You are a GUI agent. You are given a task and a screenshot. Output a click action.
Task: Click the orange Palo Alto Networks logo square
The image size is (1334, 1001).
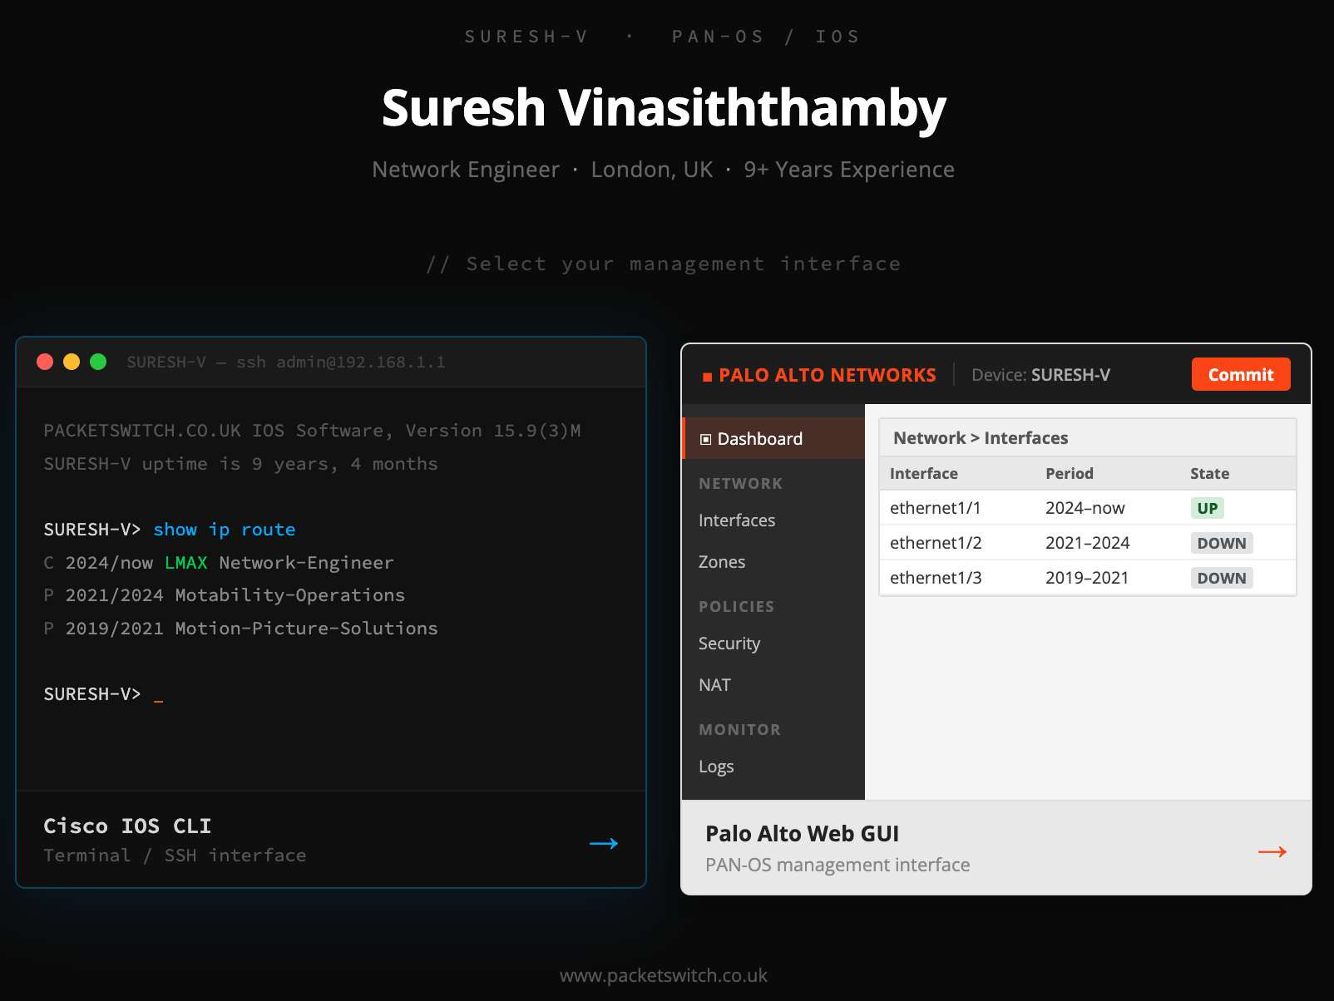click(x=707, y=377)
